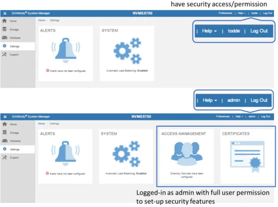Click Home house icon in top window sidebar
Viewport: 278px width, 207px height.
(4, 21)
